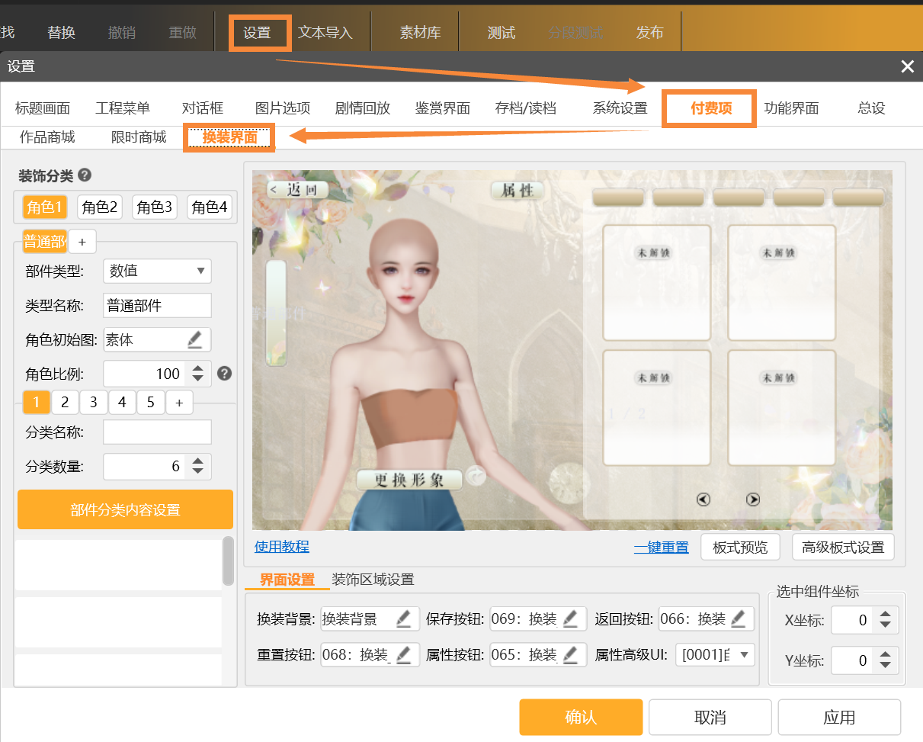Screen dimensions: 923x742
Task: Click the 分类名称 input field
Action: [x=157, y=432]
